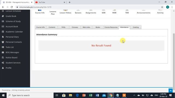The width and height of the screenshot is (175, 98).
Task: Open Word from the taskbar
Action: pyautogui.click(x=97, y=95)
